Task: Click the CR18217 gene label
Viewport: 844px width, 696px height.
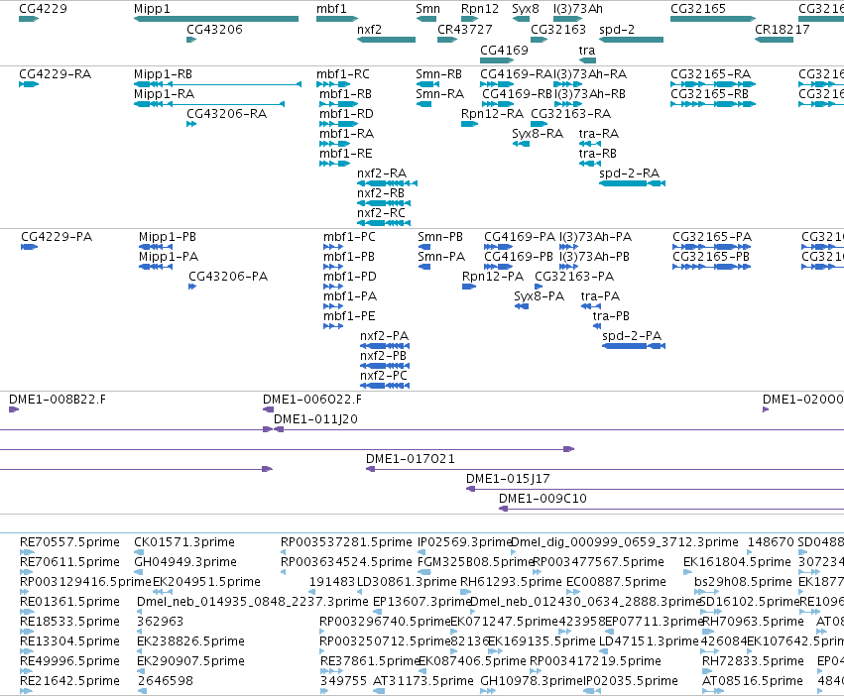Action: click(783, 29)
